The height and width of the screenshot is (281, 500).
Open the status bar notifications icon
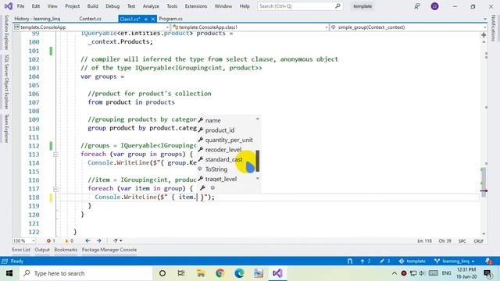coord(488,261)
